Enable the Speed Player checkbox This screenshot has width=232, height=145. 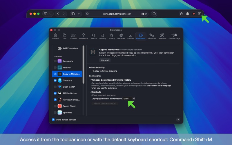[x=55, y=106]
